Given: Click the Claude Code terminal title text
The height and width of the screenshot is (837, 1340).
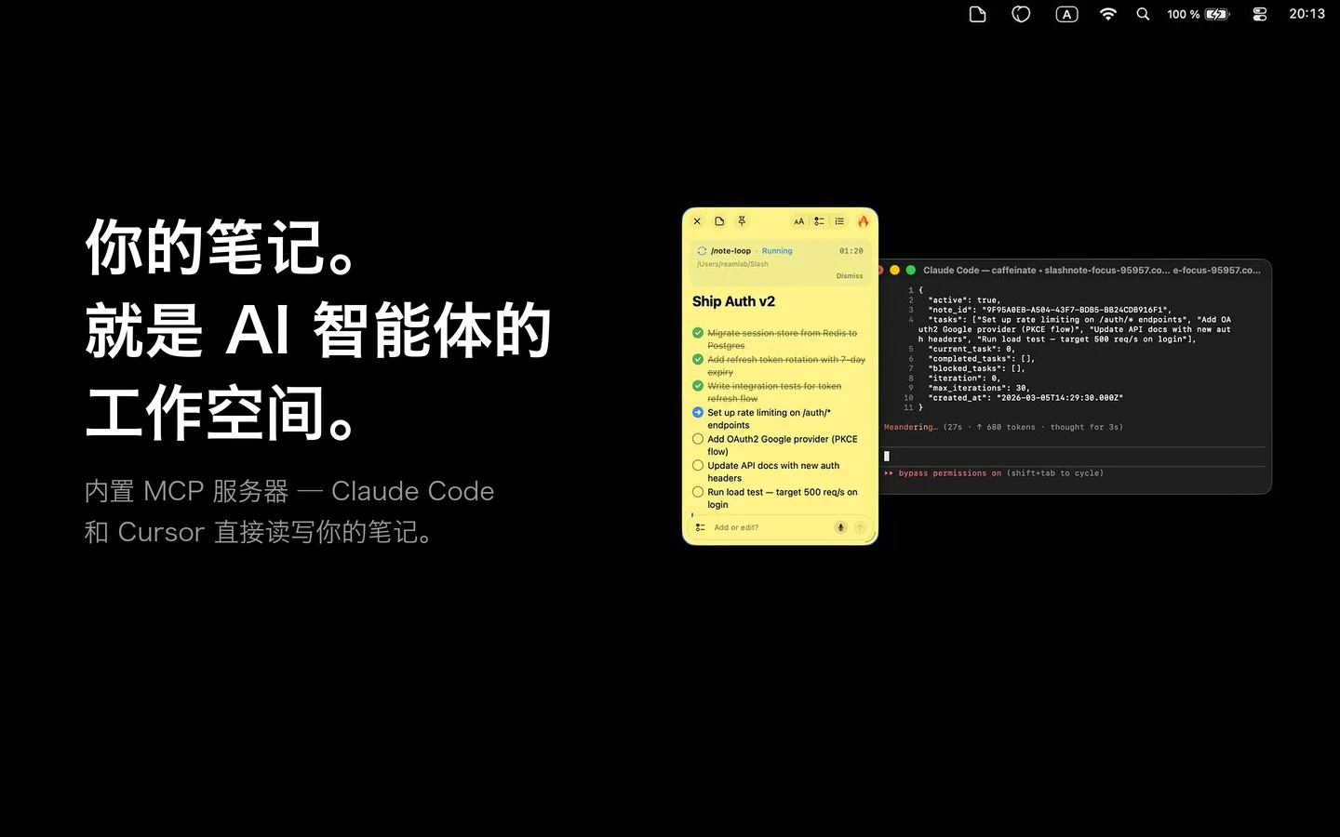Looking at the screenshot, I should (x=1092, y=271).
